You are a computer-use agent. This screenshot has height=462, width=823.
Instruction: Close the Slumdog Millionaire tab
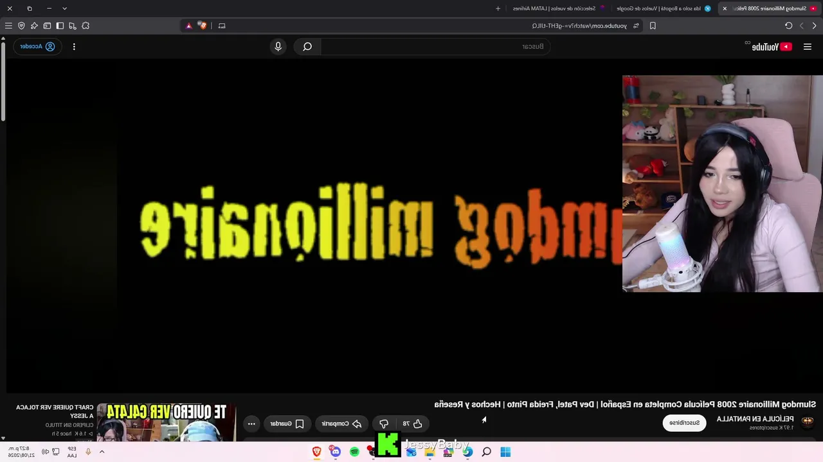(725, 8)
